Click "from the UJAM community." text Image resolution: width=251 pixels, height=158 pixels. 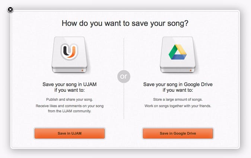click(70, 111)
